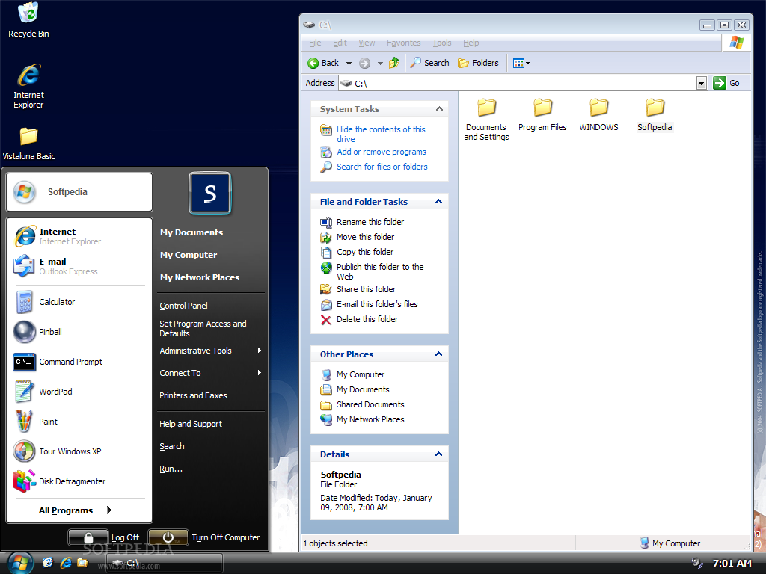766x574 pixels.
Task: Open the View menu
Action: (x=367, y=43)
